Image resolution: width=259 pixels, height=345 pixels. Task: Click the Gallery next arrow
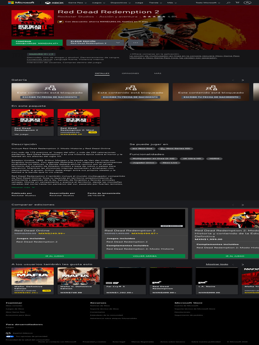[x=243, y=80]
